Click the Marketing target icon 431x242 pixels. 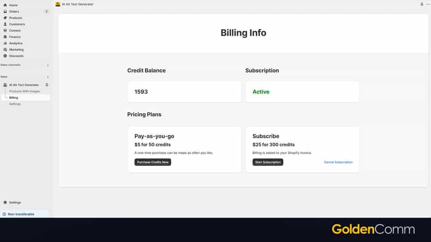coord(5,49)
